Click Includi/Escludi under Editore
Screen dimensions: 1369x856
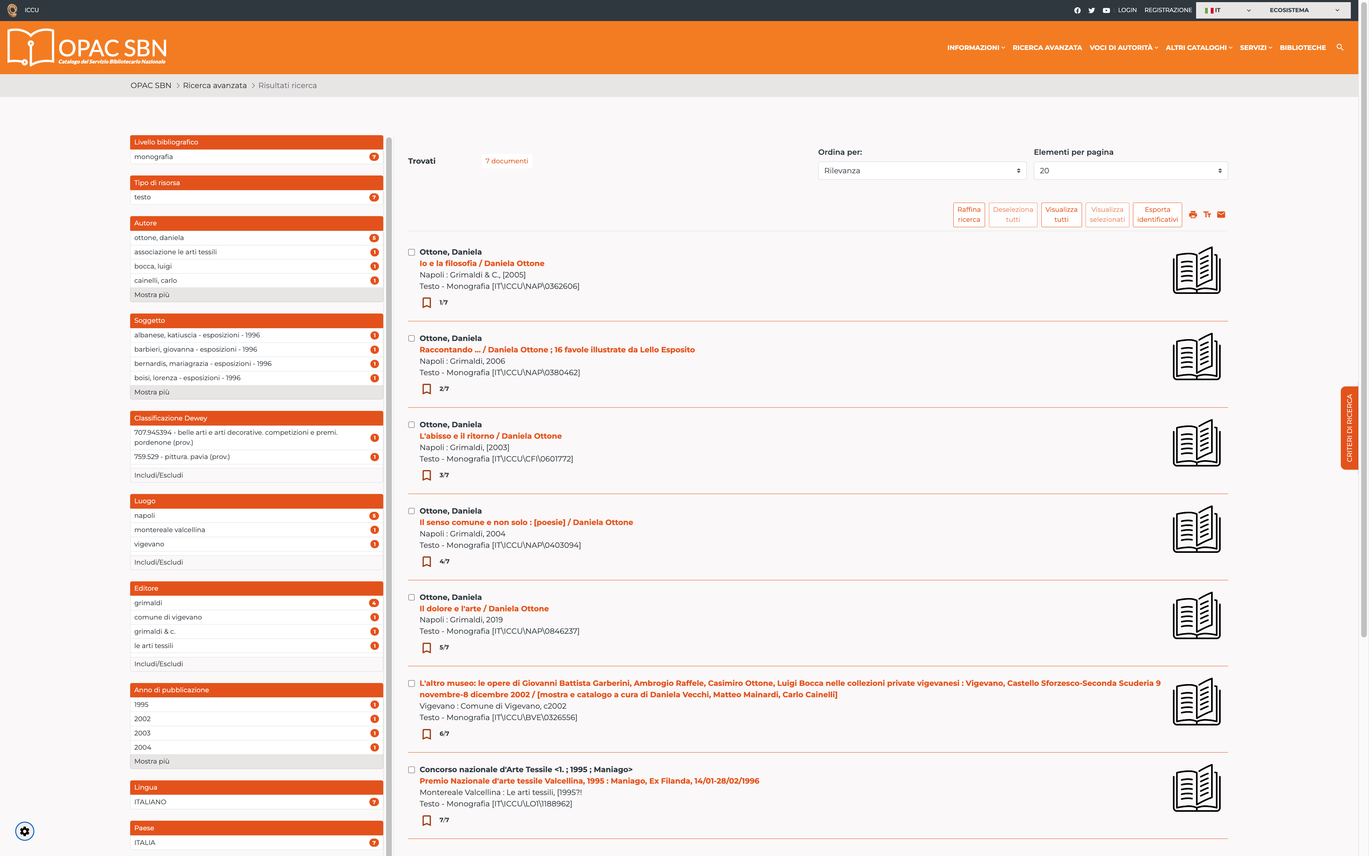tap(256, 664)
